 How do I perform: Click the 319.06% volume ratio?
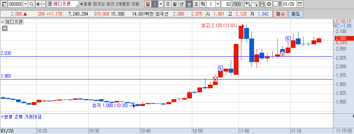pyautogui.click(x=102, y=14)
